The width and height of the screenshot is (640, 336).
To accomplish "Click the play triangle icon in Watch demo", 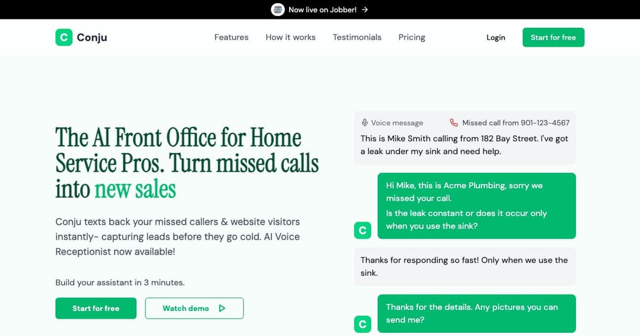I will pos(222,308).
